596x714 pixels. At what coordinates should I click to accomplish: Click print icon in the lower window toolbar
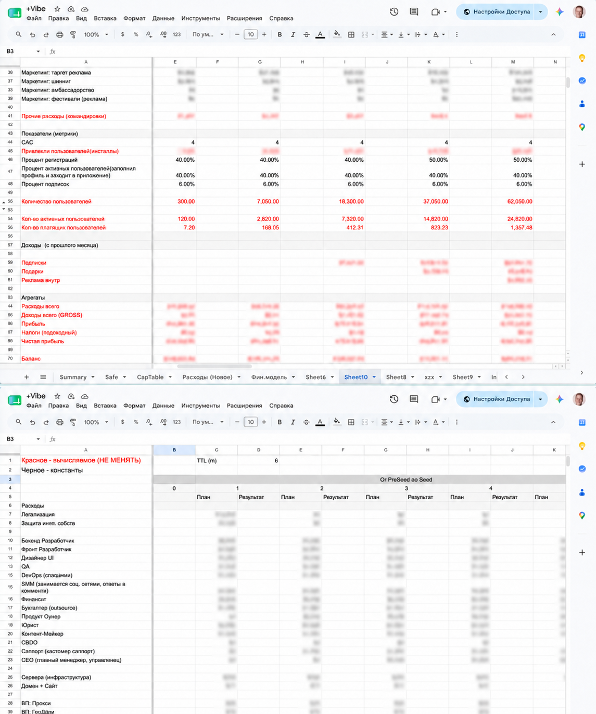pos(60,422)
